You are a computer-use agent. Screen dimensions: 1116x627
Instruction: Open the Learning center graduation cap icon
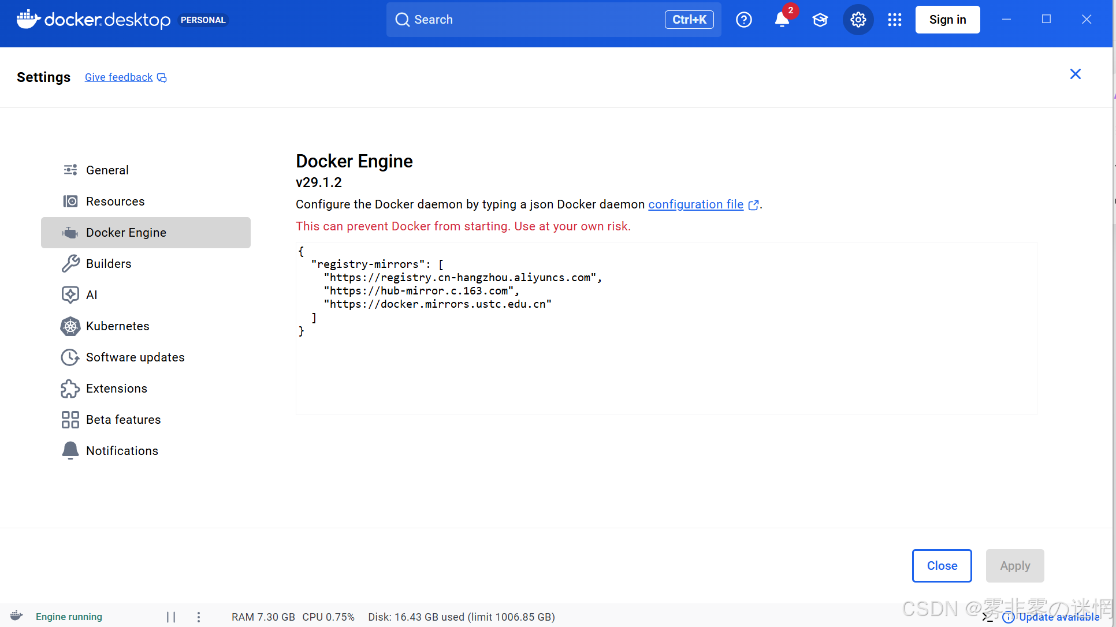(x=820, y=20)
